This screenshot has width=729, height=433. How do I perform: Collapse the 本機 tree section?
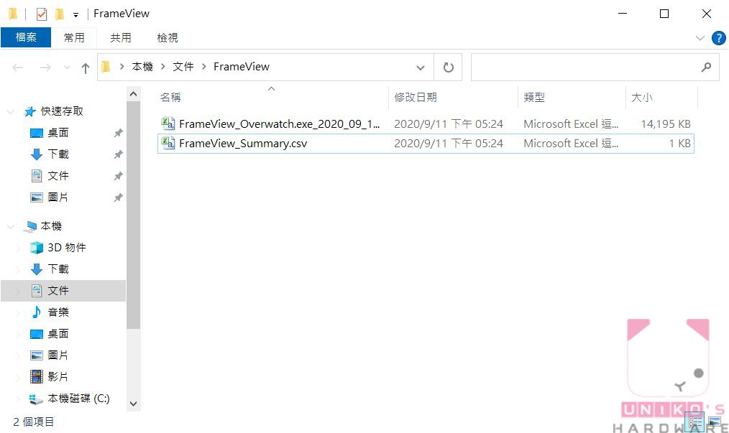click(10, 227)
